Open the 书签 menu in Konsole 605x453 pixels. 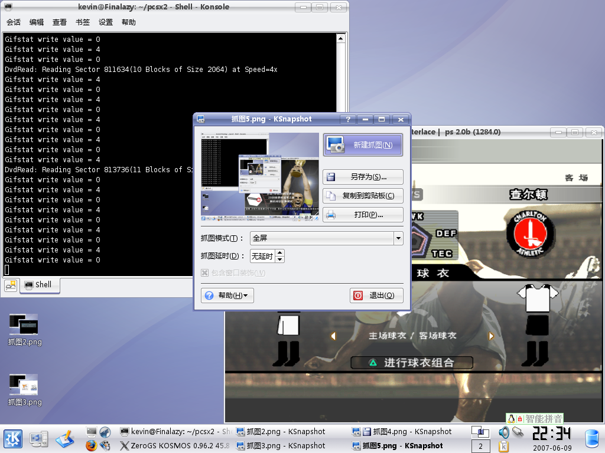point(83,22)
